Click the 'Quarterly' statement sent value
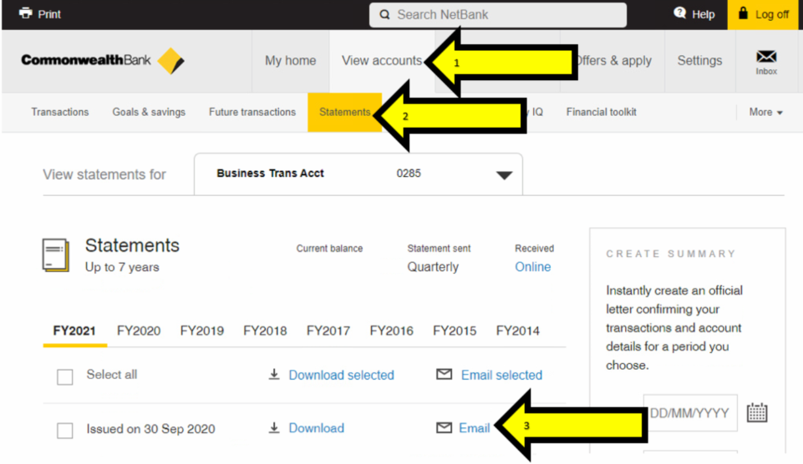Viewport: 803px width, 464px height. (433, 267)
